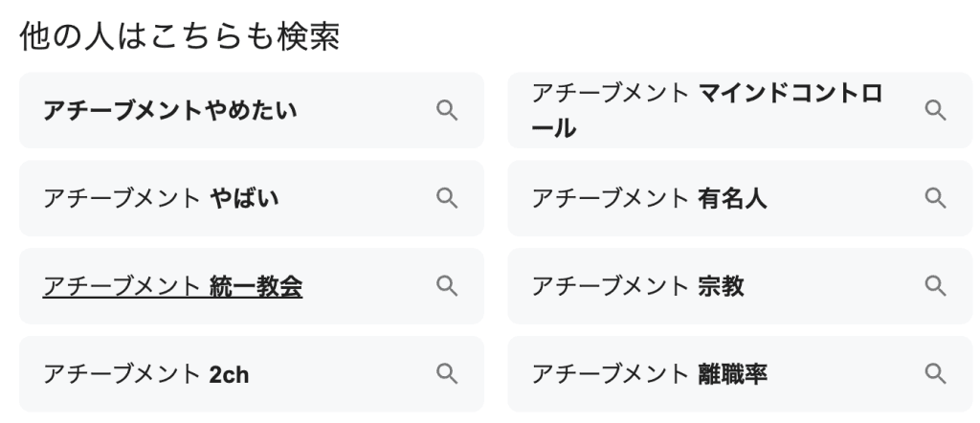
Task: Click search icon beside アチーブメント やばい
Action: (446, 198)
